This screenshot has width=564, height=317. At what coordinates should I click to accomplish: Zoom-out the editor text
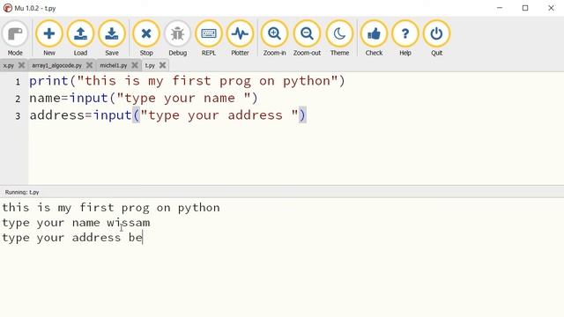307,39
